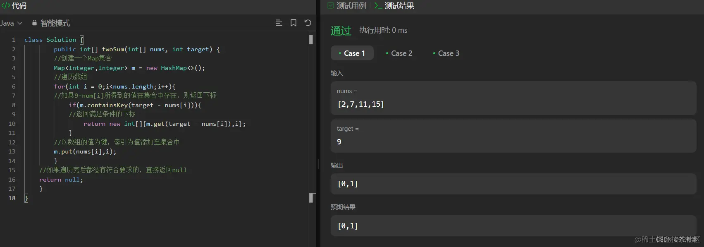Screen dimensions: 704x247
Task: Click line number 1 in gutter
Action: point(14,40)
